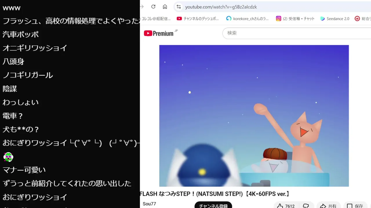The image size is (371, 208).
Task: Reload the YouTube page
Action: (x=153, y=7)
